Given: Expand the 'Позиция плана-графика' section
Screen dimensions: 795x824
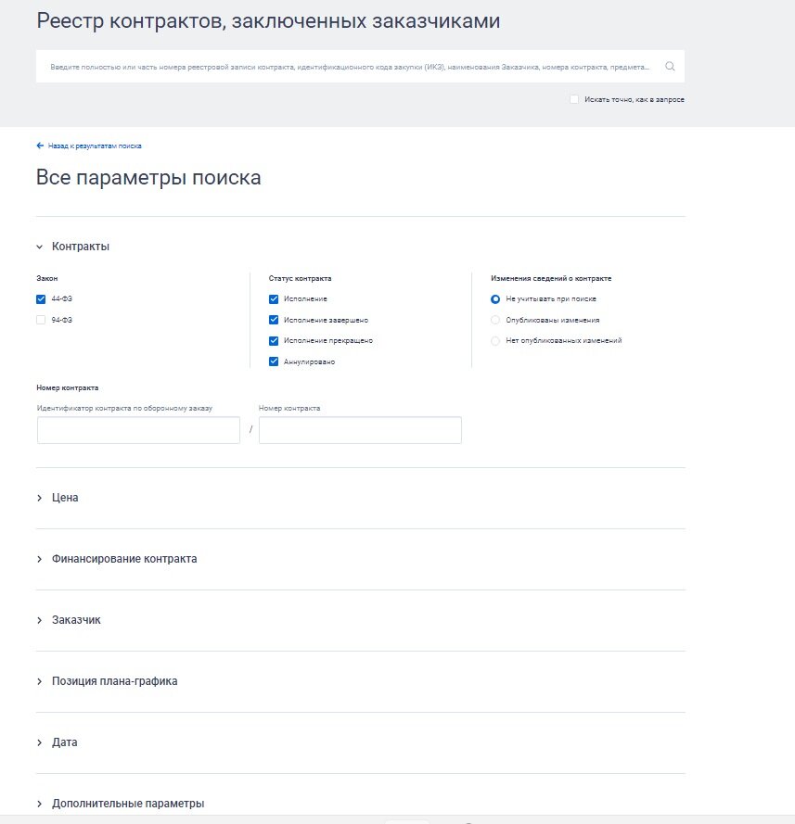Looking at the screenshot, I should pyautogui.click(x=39, y=680).
